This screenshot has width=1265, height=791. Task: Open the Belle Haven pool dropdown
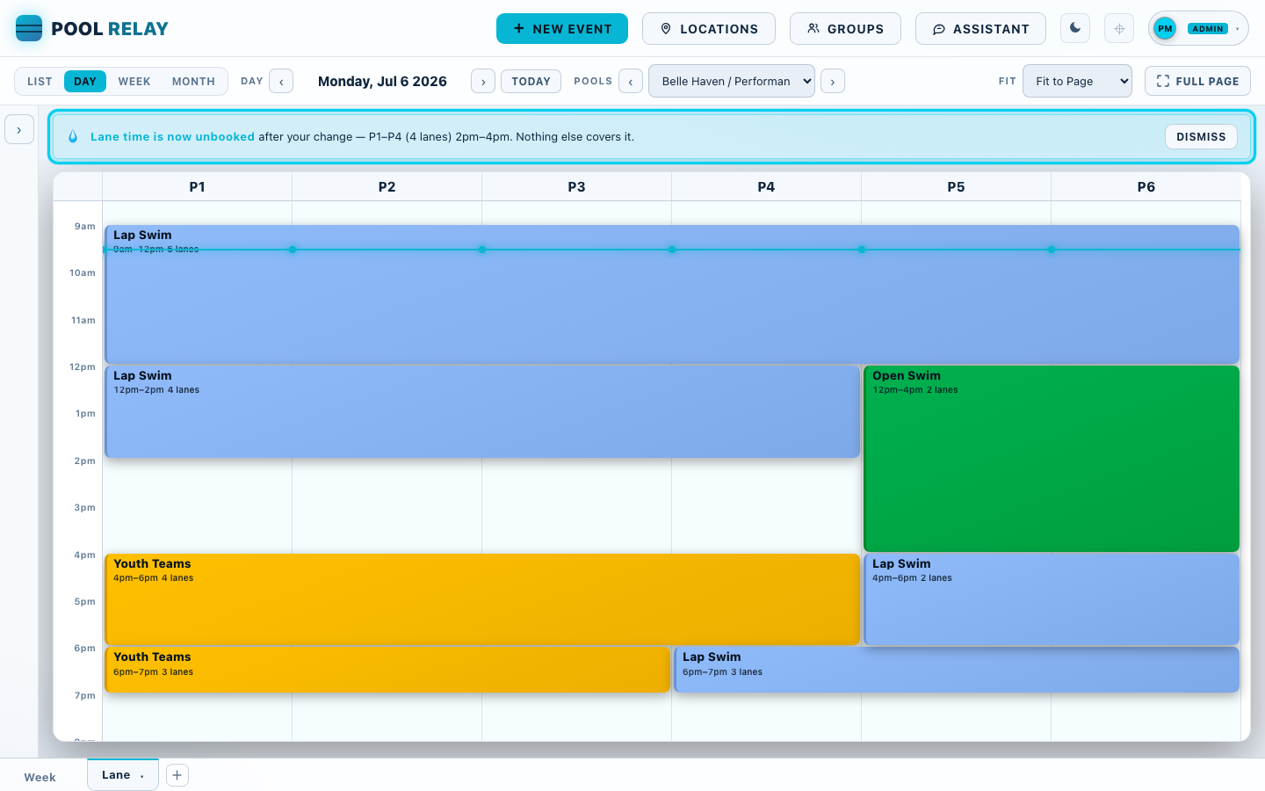(x=732, y=81)
